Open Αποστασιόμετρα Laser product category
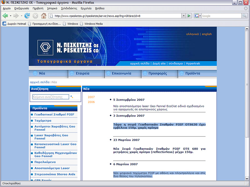250x187 pixels. [52, 168]
